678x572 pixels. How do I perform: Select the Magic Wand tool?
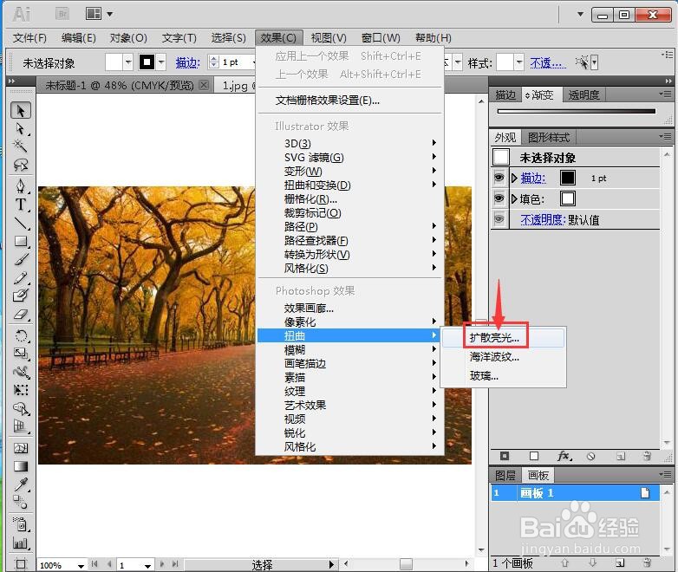20,146
